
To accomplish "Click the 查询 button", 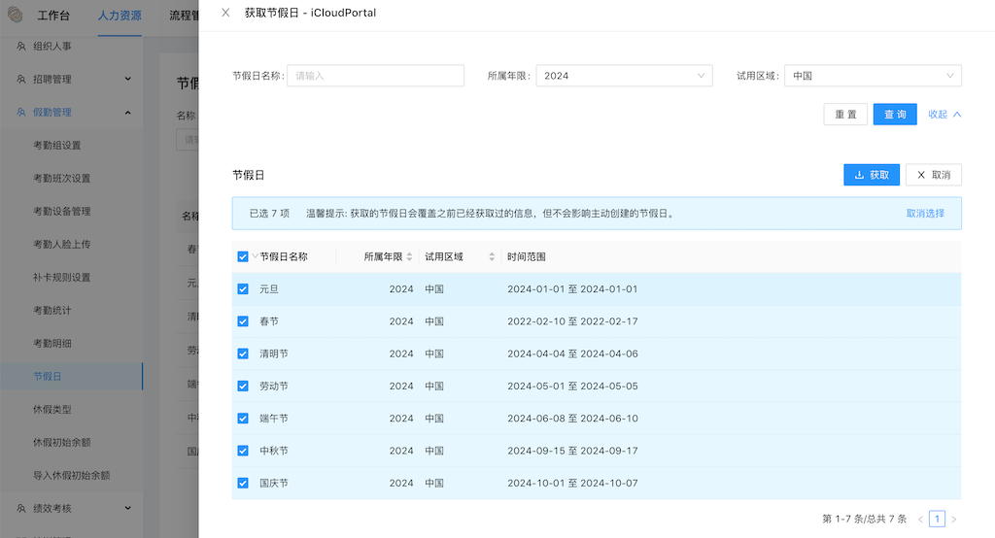I will [895, 115].
